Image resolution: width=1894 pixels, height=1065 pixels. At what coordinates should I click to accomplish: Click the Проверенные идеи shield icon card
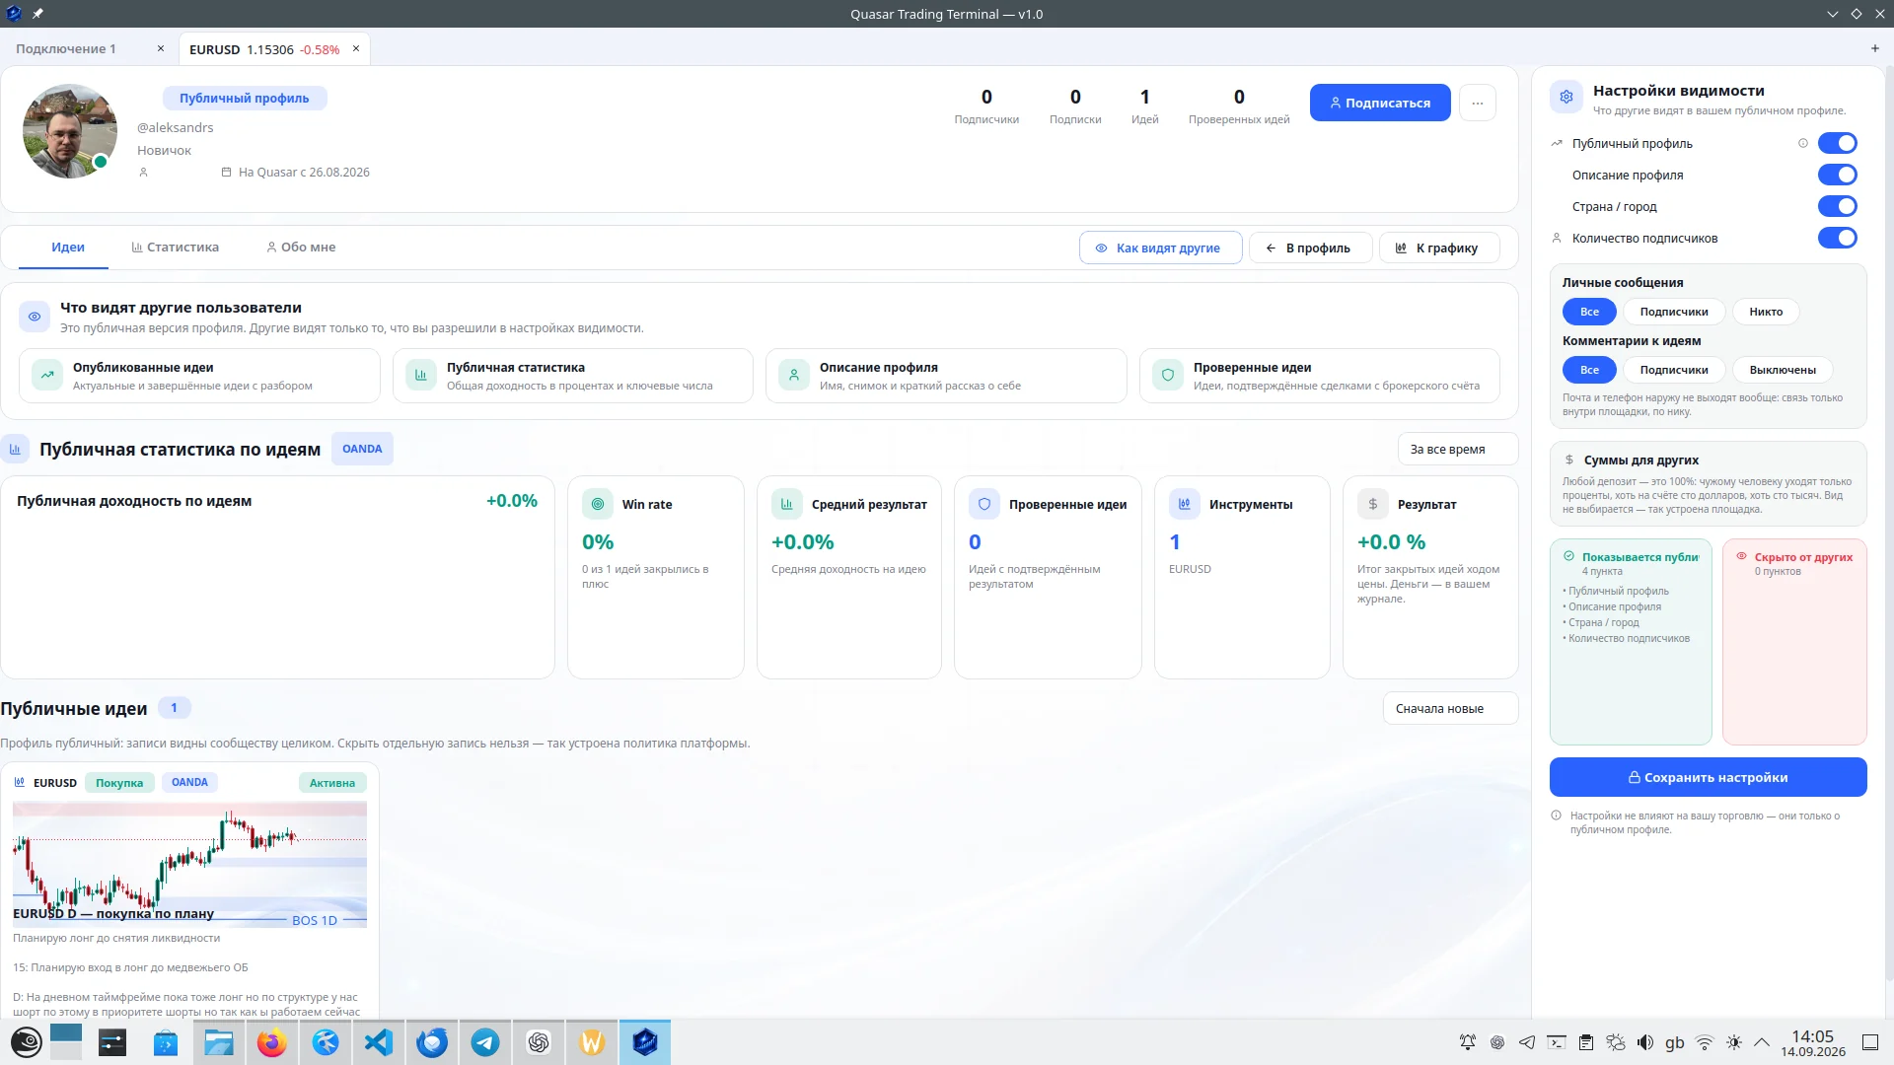pos(1168,375)
